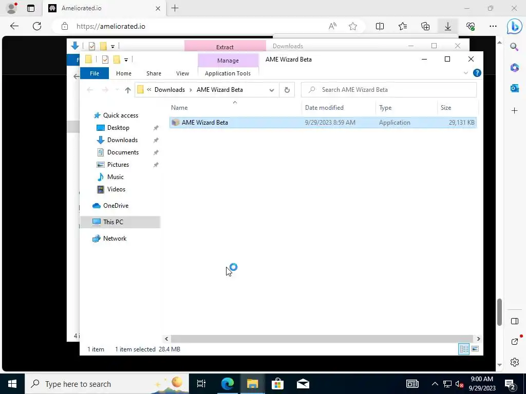Click horizontal scrollbar in file list

tap(322, 339)
